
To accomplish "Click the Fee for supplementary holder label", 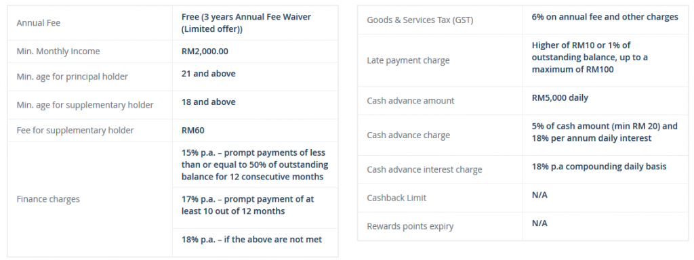I will (x=75, y=130).
